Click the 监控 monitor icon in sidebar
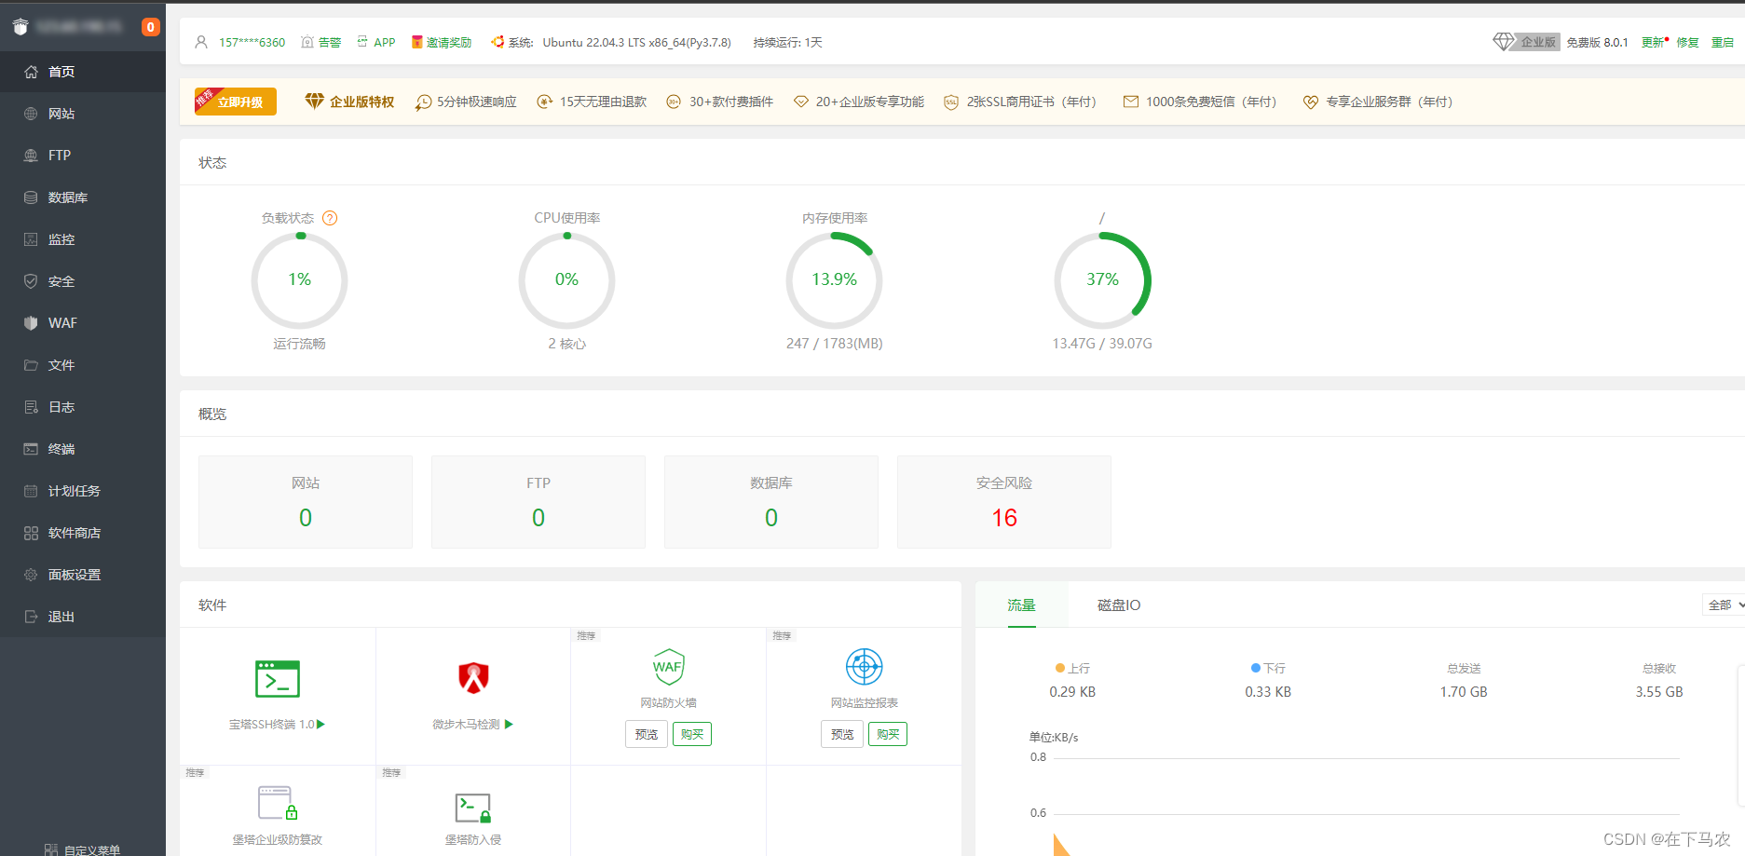Viewport: 1745px width, 856px height. click(31, 239)
